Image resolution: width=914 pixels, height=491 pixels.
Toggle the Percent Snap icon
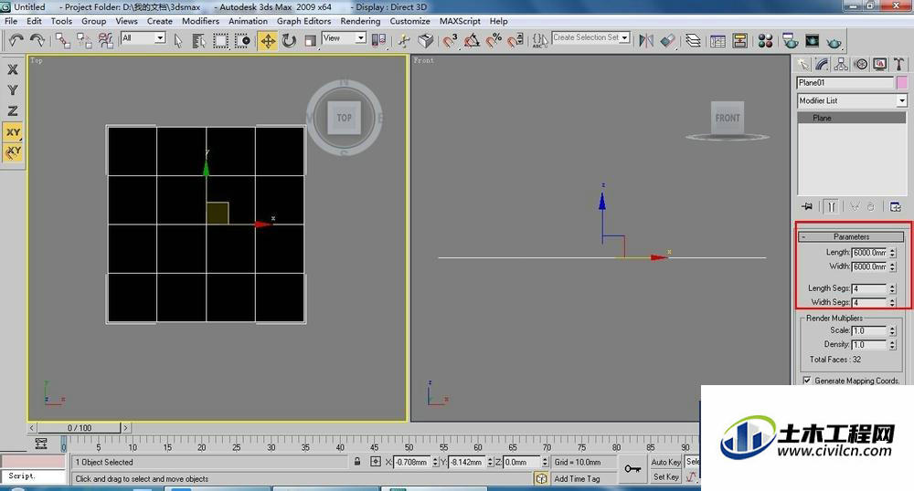tap(494, 40)
